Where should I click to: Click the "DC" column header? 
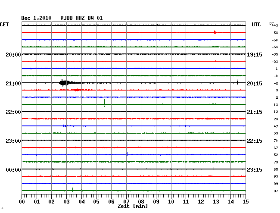click(271, 24)
